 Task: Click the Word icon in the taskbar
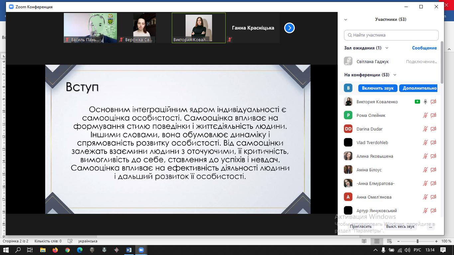click(x=129, y=250)
